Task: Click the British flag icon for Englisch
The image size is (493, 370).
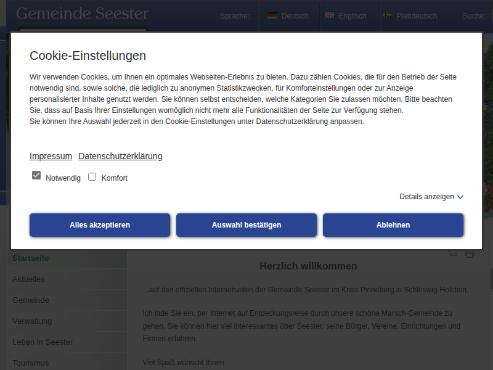Action: coord(330,15)
